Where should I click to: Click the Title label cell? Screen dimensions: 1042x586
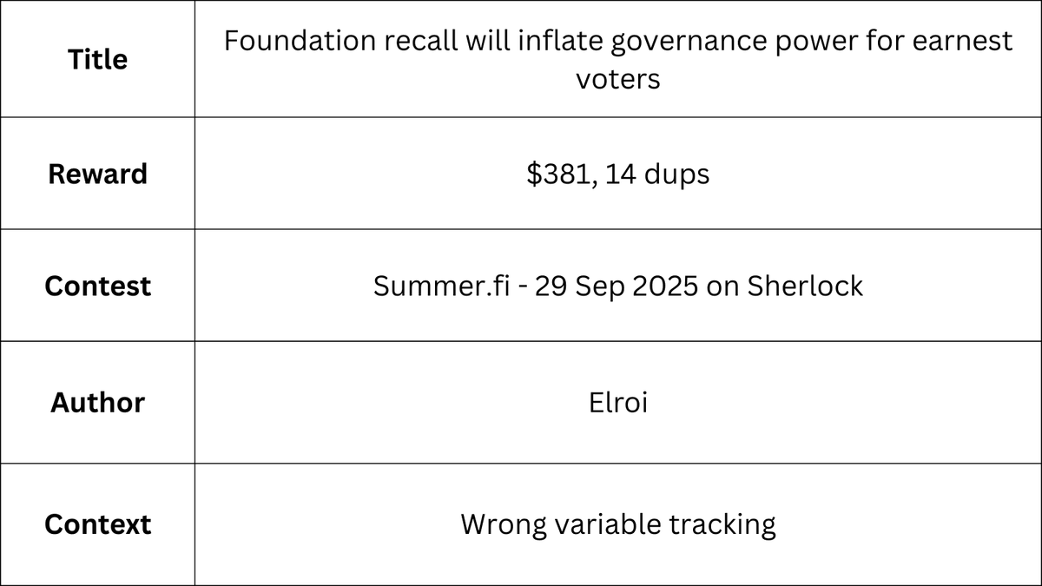(x=97, y=59)
